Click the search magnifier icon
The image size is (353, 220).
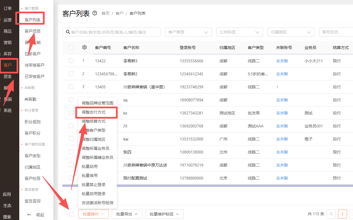[68, 32]
